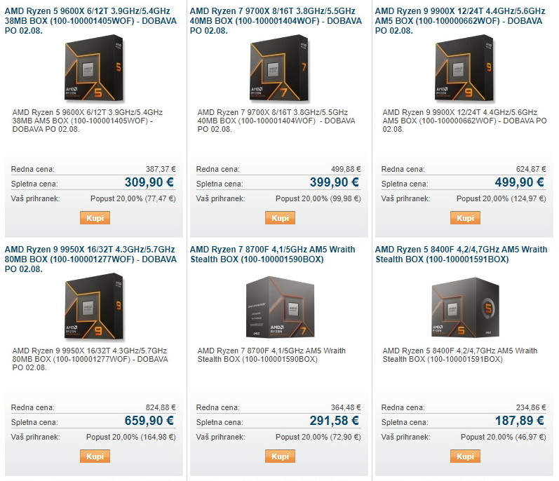Click Kupi button for Ryzen 5 9600X
Viewport: 559px width, 481px height.
[95, 217]
